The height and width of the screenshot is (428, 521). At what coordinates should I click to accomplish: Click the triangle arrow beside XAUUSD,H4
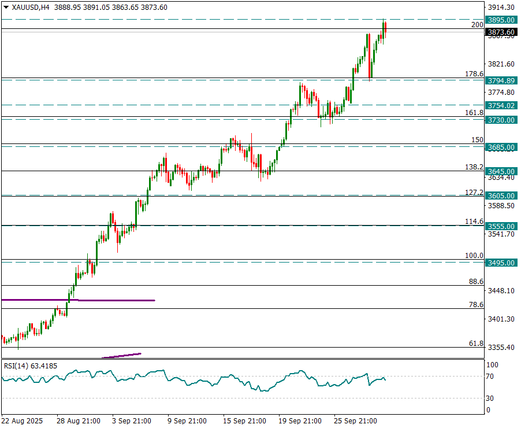pyautogui.click(x=6, y=8)
